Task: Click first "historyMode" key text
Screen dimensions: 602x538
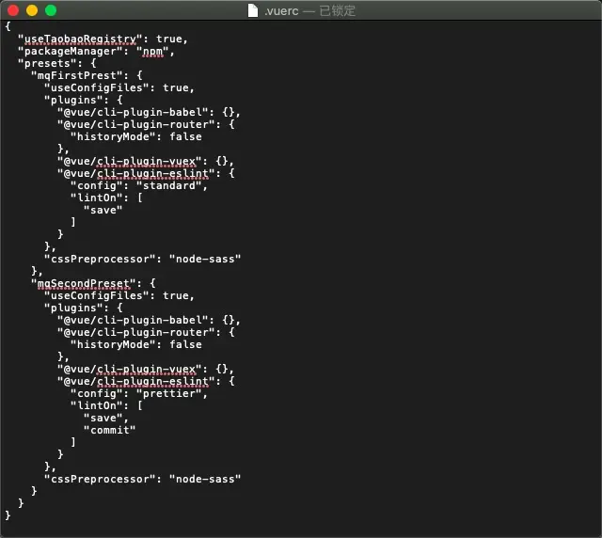Action: tap(113, 137)
